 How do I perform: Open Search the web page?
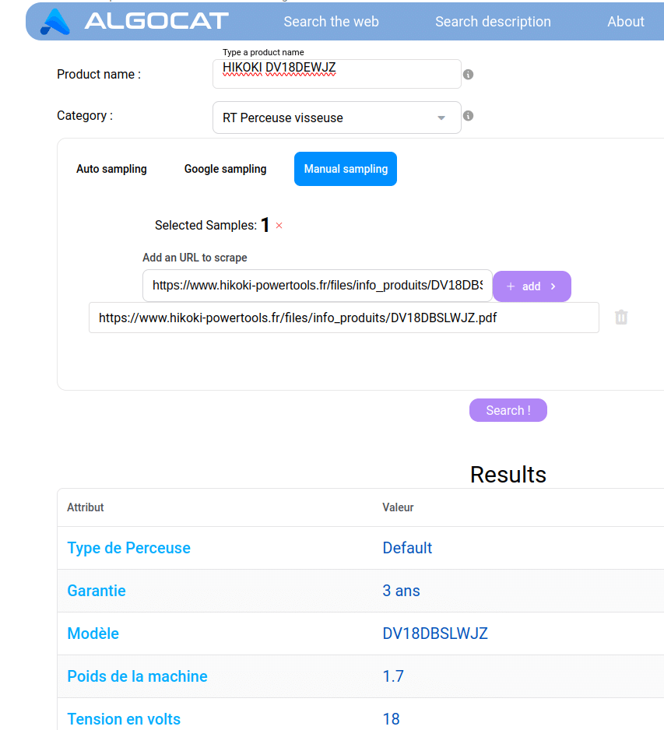click(331, 22)
